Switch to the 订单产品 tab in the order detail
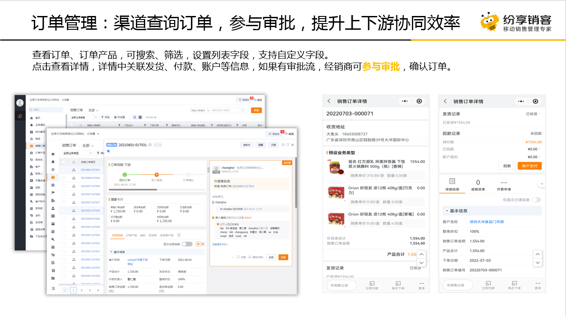 [131, 235]
